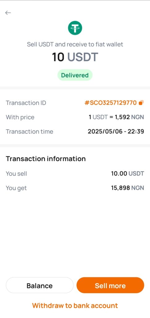Tap Sell USDT and receive to fiat wallet text
The height and width of the screenshot is (318, 150).
click(x=75, y=44)
